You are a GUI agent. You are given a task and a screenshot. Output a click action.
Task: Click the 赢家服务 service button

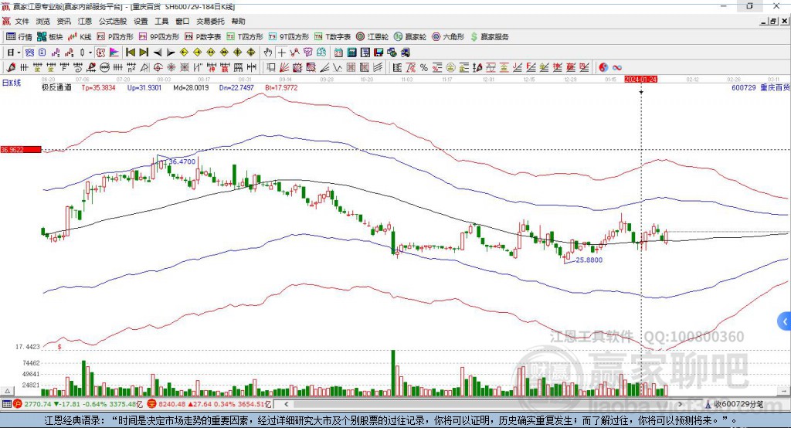coord(489,37)
